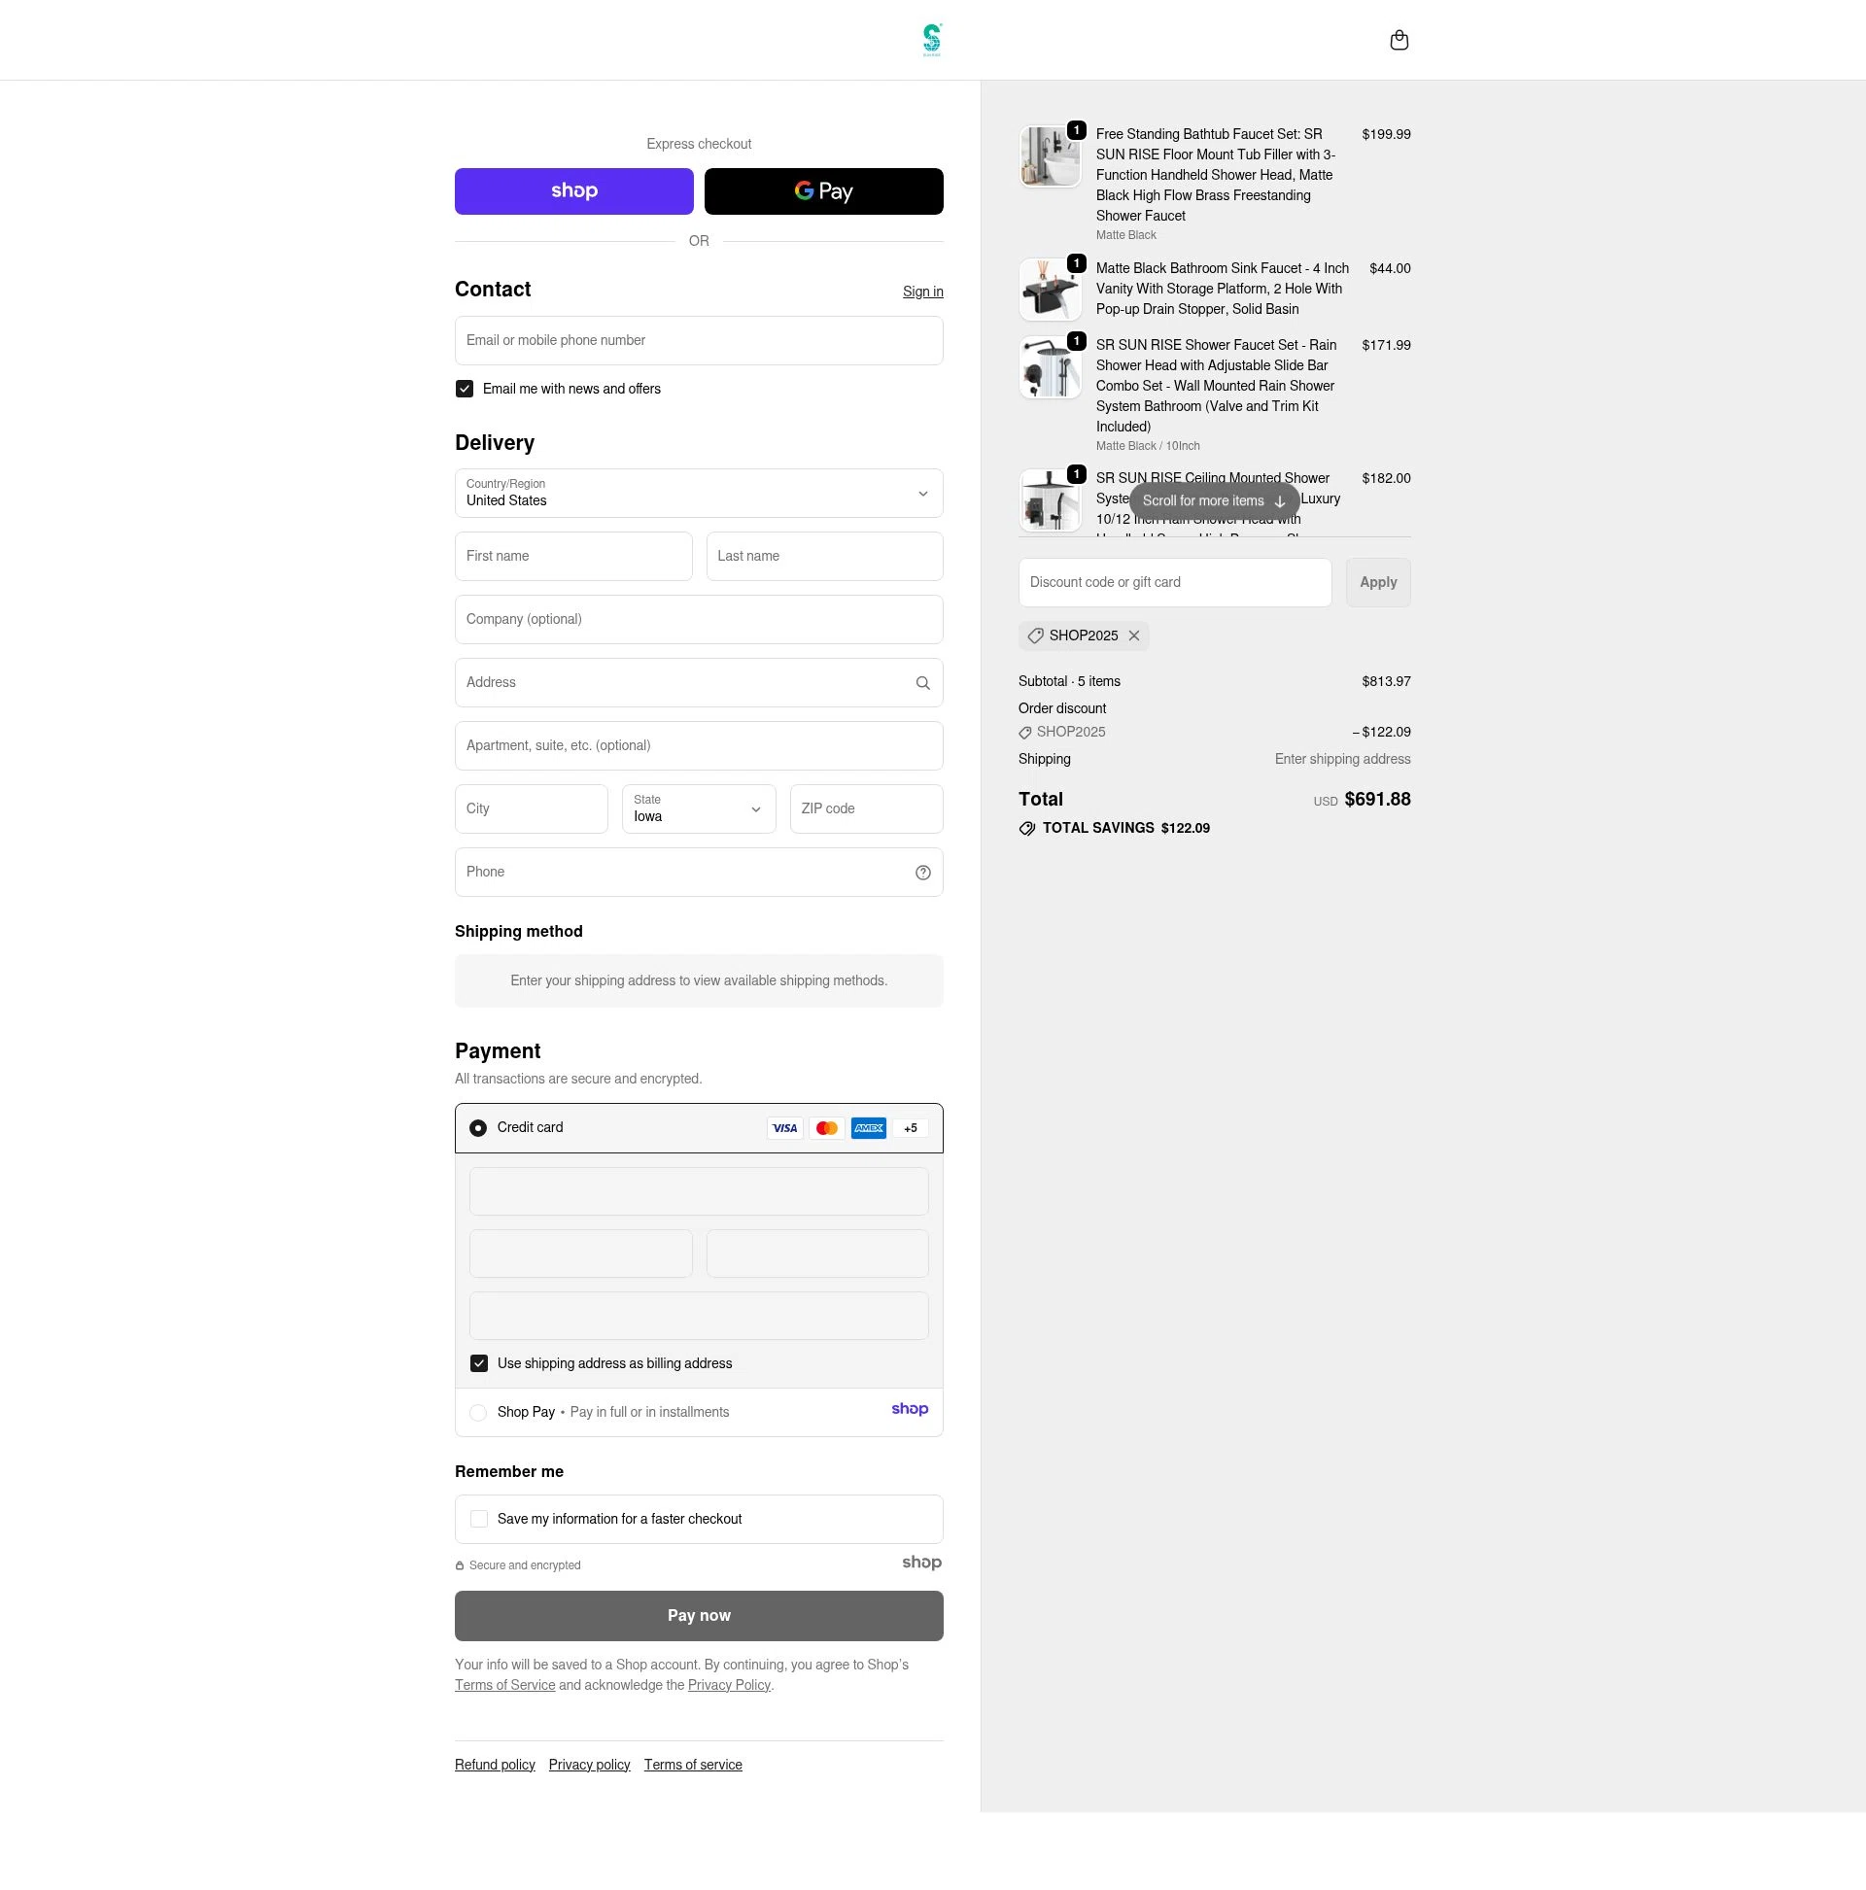Viewport: 1866px width, 1890px height.
Task: Toggle Use shipping address as billing address
Action: (478, 1363)
